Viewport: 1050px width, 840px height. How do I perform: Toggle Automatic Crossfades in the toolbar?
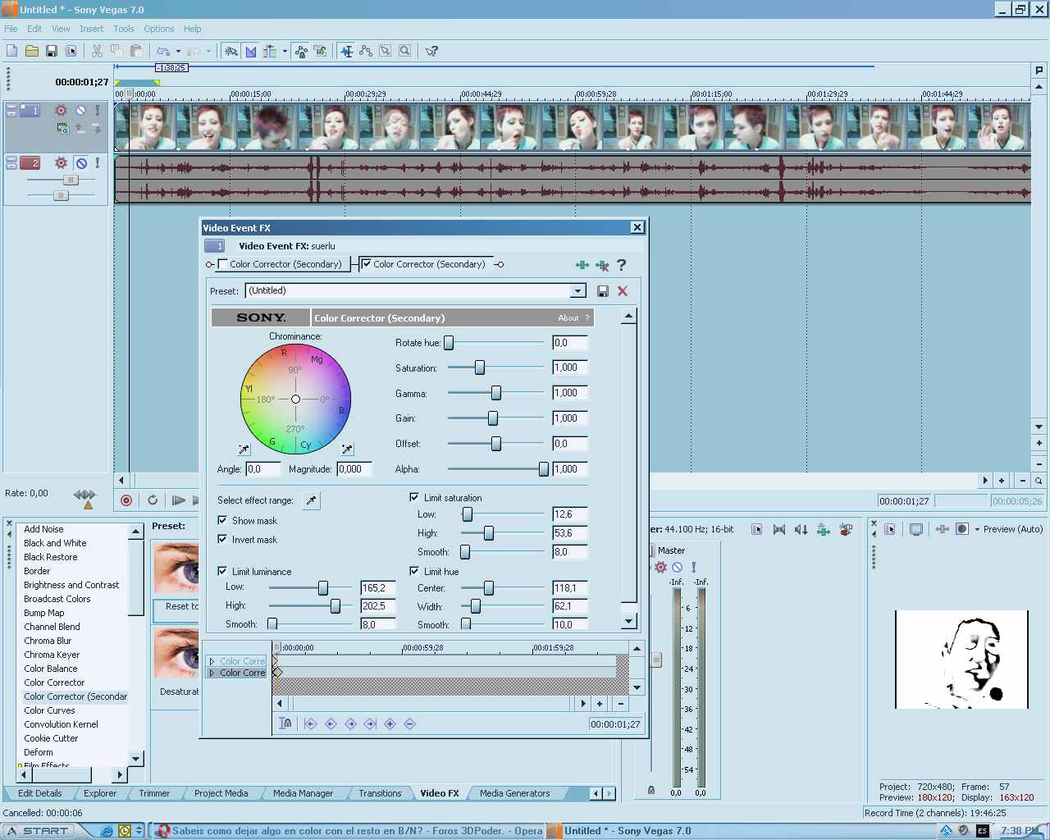coord(251,51)
